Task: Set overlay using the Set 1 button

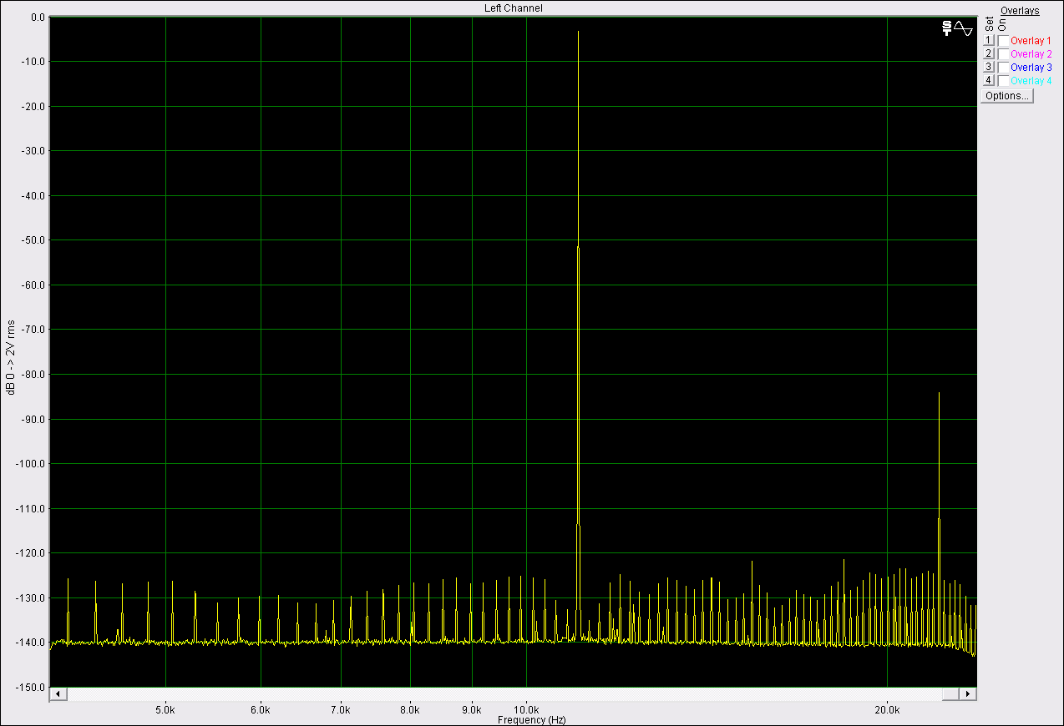Action: (x=988, y=41)
